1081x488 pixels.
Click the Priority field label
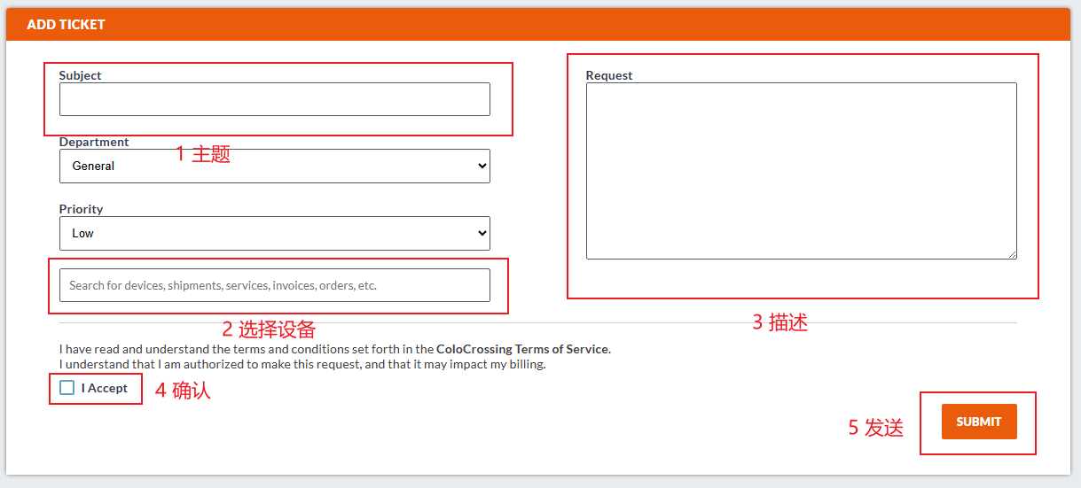click(81, 209)
